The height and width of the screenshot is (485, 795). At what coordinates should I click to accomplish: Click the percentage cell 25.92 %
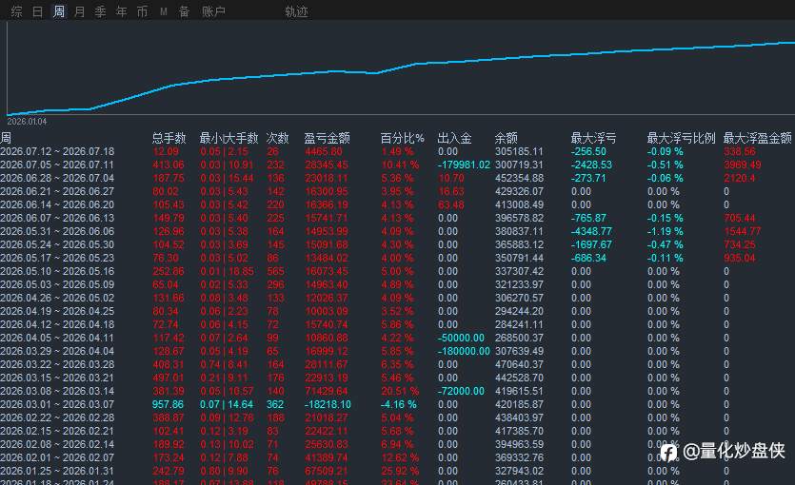[400, 471]
